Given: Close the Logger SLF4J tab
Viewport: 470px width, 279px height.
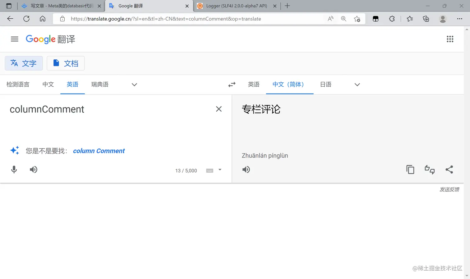Looking at the screenshot, I should (275, 6).
